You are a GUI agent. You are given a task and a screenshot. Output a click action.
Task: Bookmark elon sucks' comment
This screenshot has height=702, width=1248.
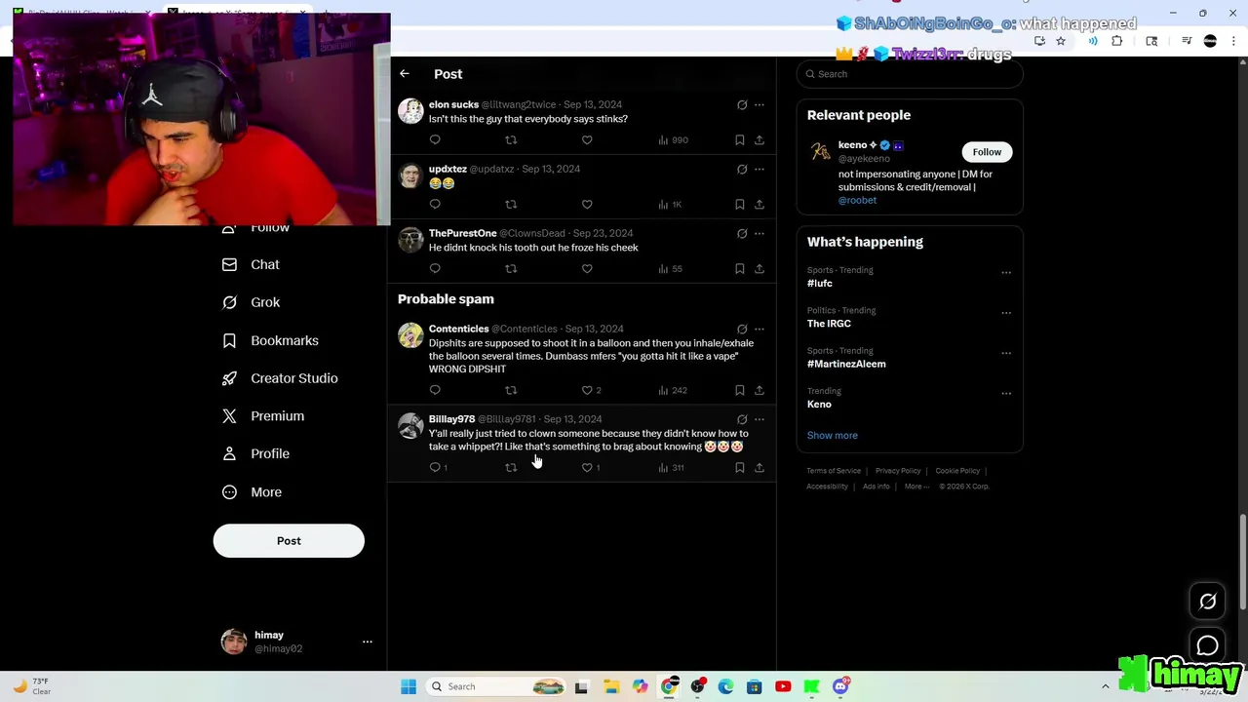click(740, 140)
